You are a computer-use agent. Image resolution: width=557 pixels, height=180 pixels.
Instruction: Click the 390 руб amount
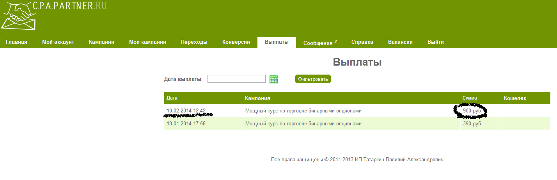pos(472,124)
